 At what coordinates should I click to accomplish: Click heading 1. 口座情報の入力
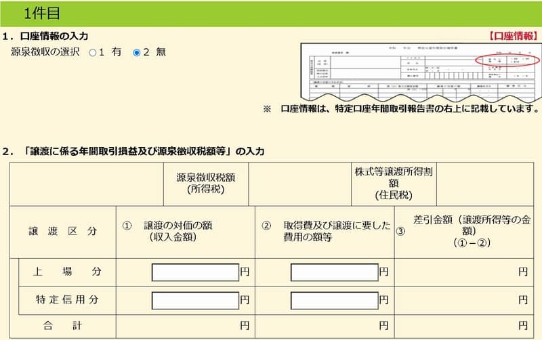click(45, 36)
